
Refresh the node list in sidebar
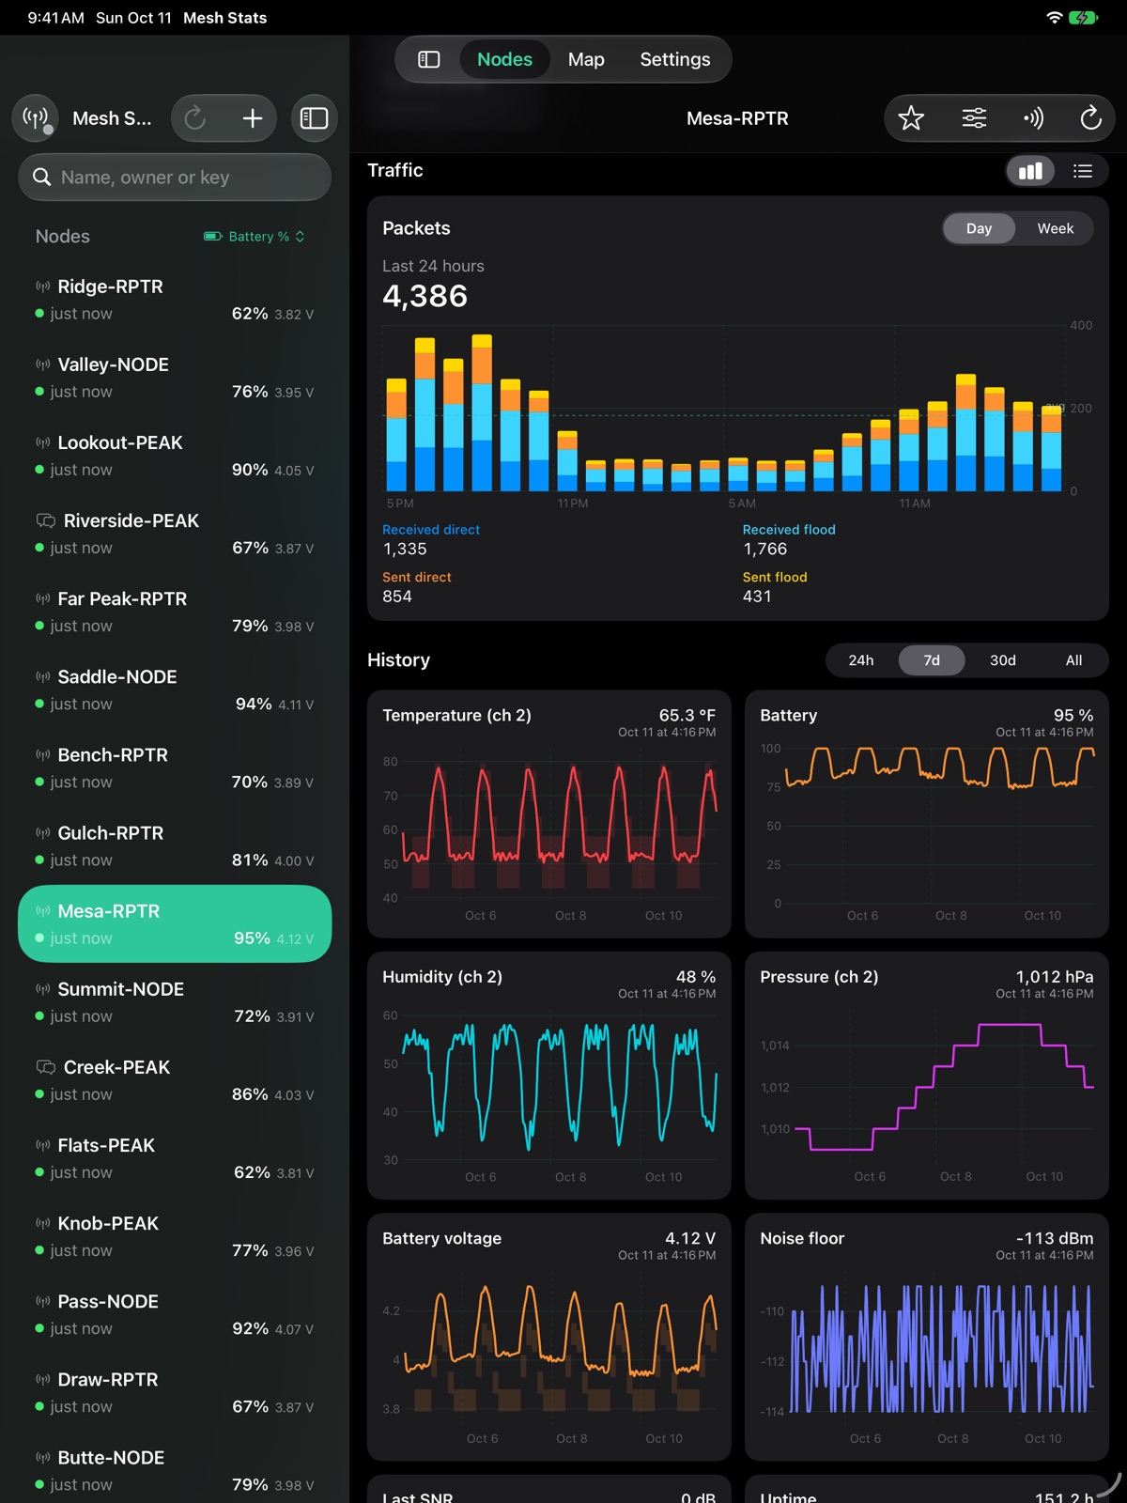tap(195, 118)
